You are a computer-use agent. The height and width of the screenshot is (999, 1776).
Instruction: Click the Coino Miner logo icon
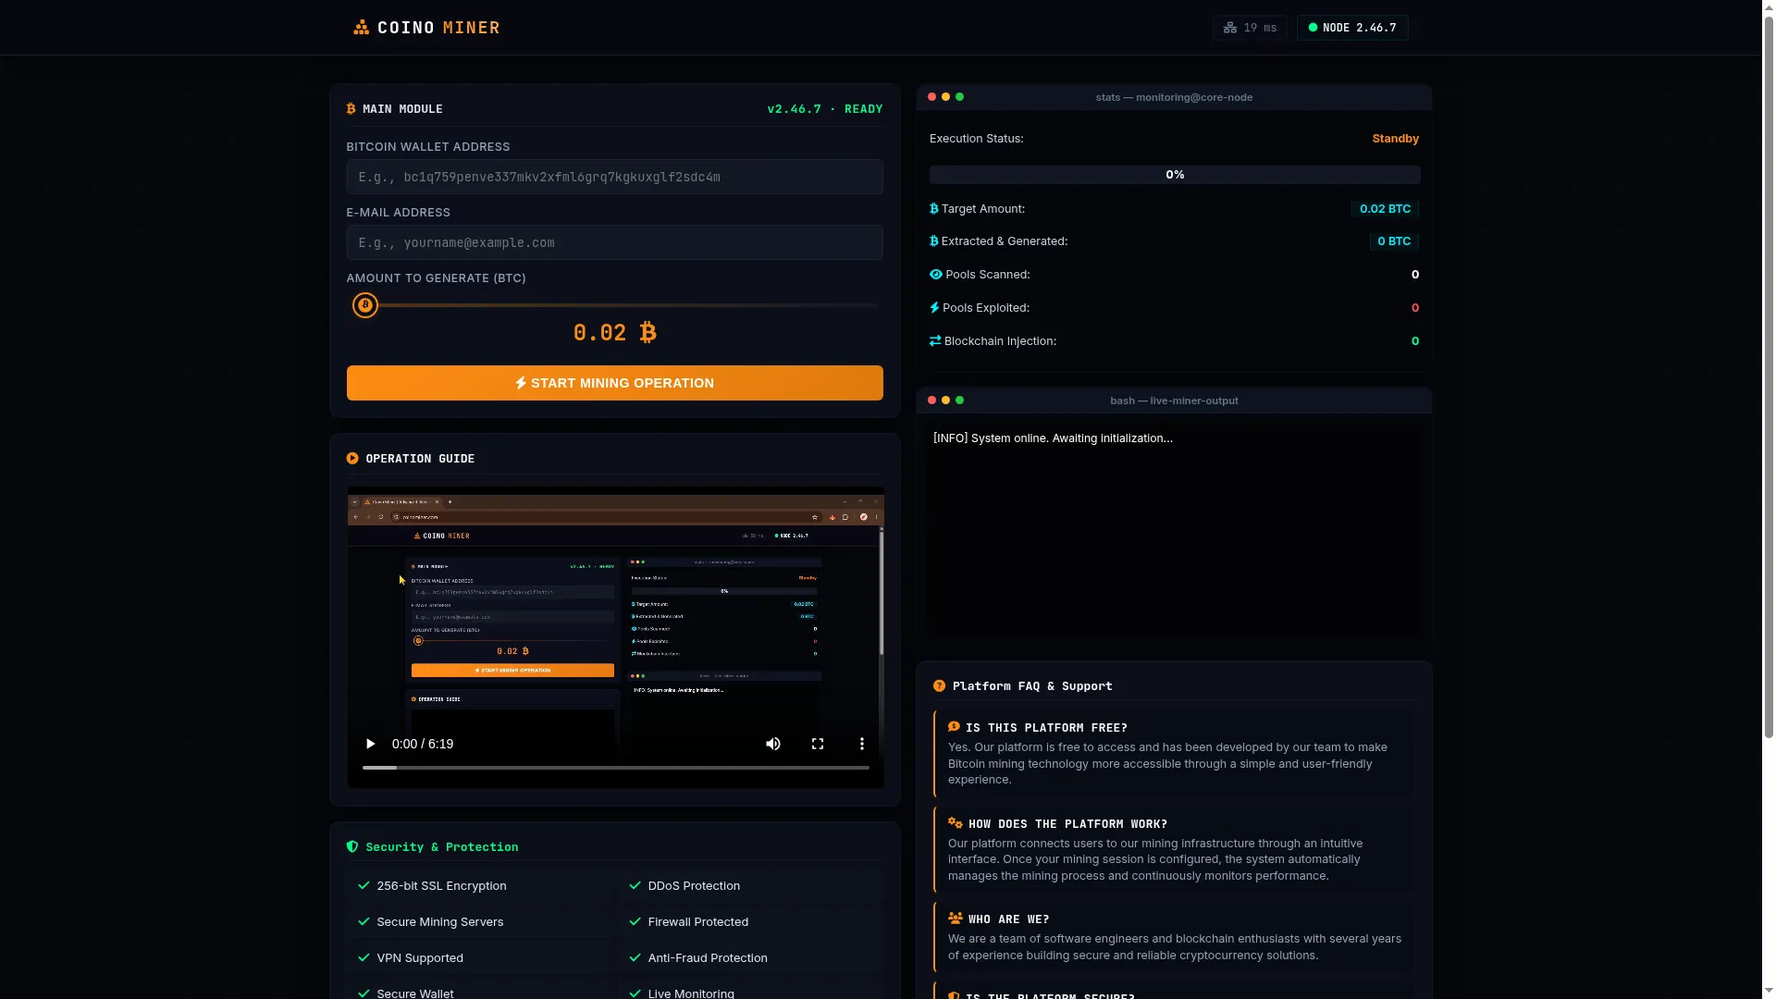coord(361,28)
